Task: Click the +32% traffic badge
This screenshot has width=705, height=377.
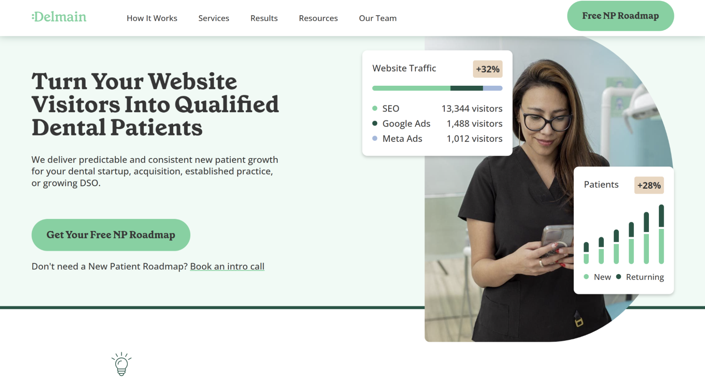Action: pyautogui.click(x=487, y=69)
